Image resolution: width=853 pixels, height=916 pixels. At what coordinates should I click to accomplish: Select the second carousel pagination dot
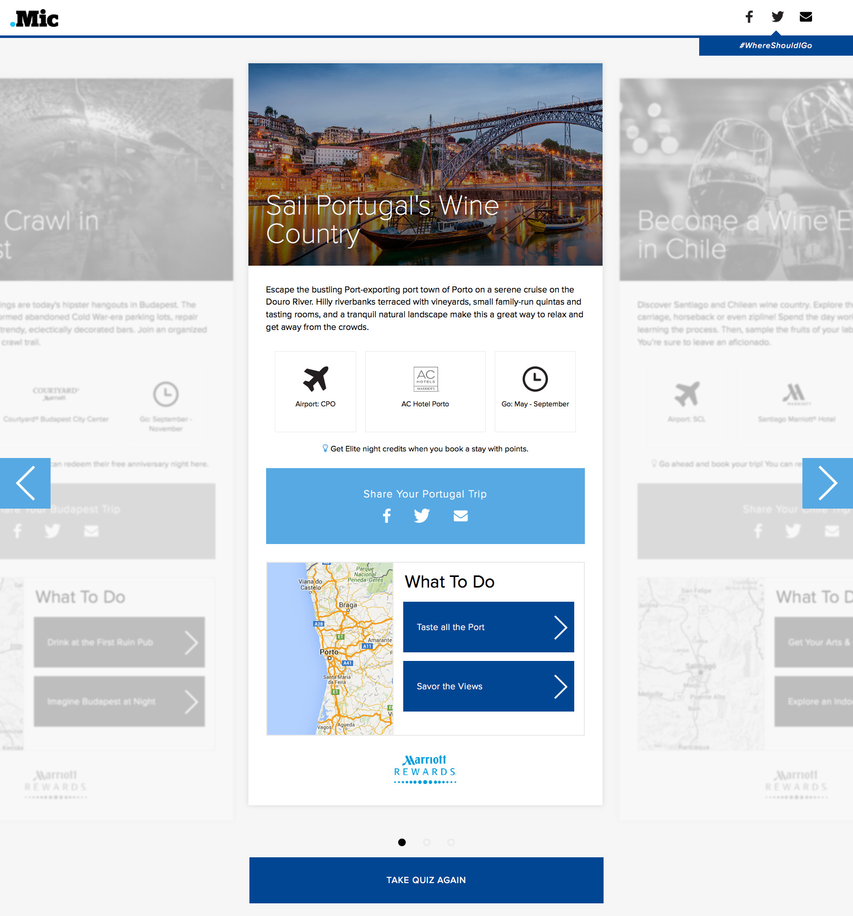click(426, 842)
